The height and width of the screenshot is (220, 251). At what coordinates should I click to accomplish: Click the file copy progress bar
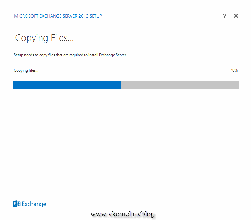coord(126,85)
